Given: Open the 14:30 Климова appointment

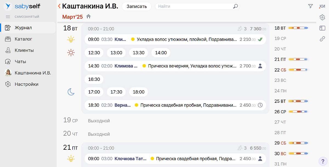Looking at the screenshot, I should pyautogui.click(x=175, y=66).
